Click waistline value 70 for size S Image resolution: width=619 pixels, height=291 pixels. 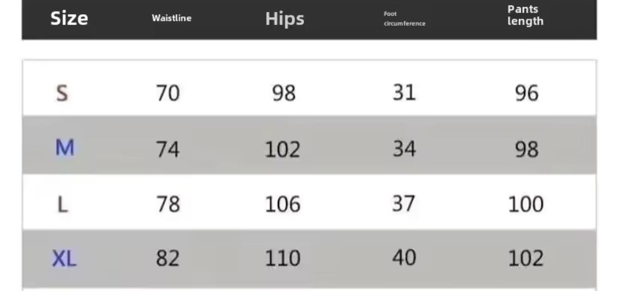pyautogui.click(x=167, y=93)
